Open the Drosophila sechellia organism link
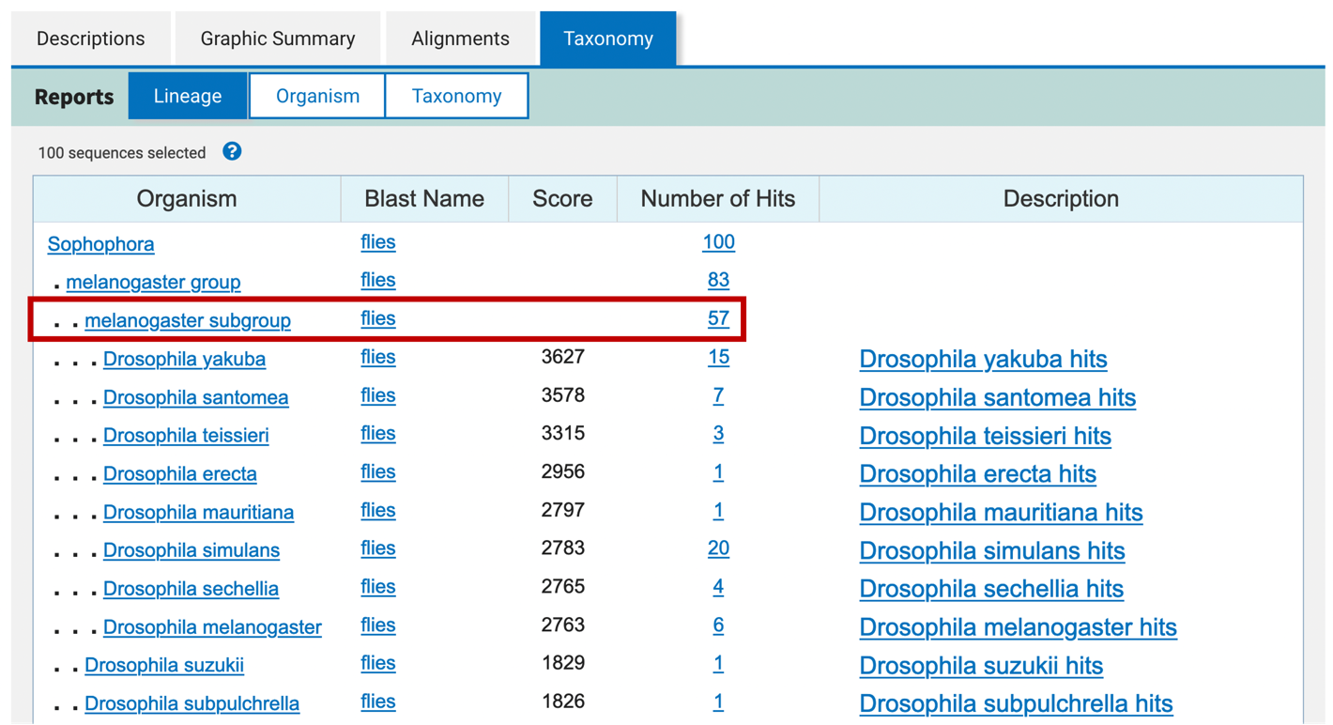Viewport: 1333px width, 725px height. click(191, 589)
